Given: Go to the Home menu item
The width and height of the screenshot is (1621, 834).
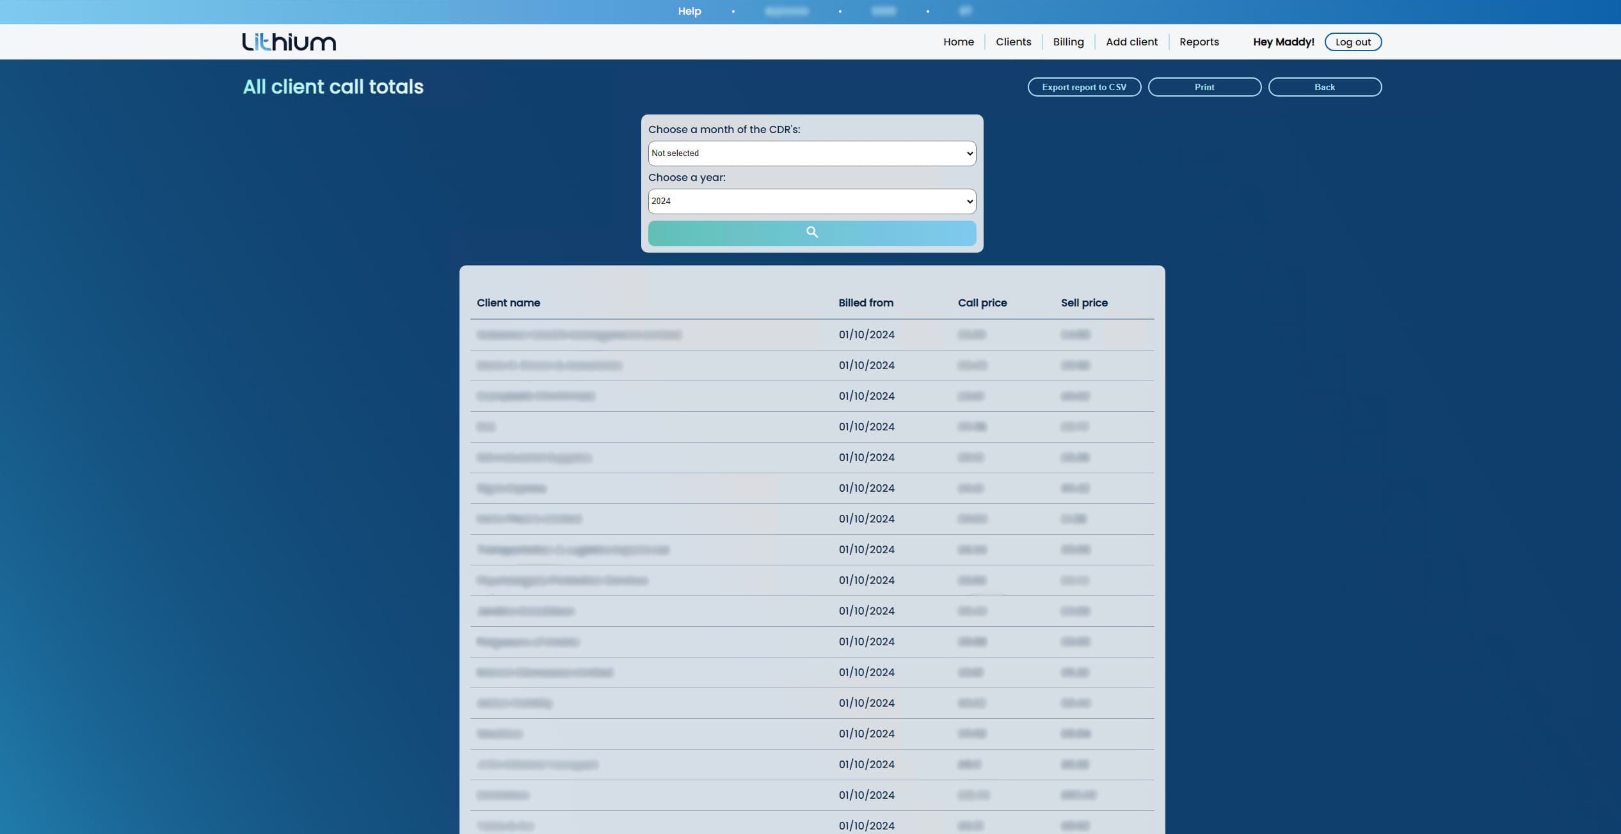Looking at the screenshot, I should (958, 42).
